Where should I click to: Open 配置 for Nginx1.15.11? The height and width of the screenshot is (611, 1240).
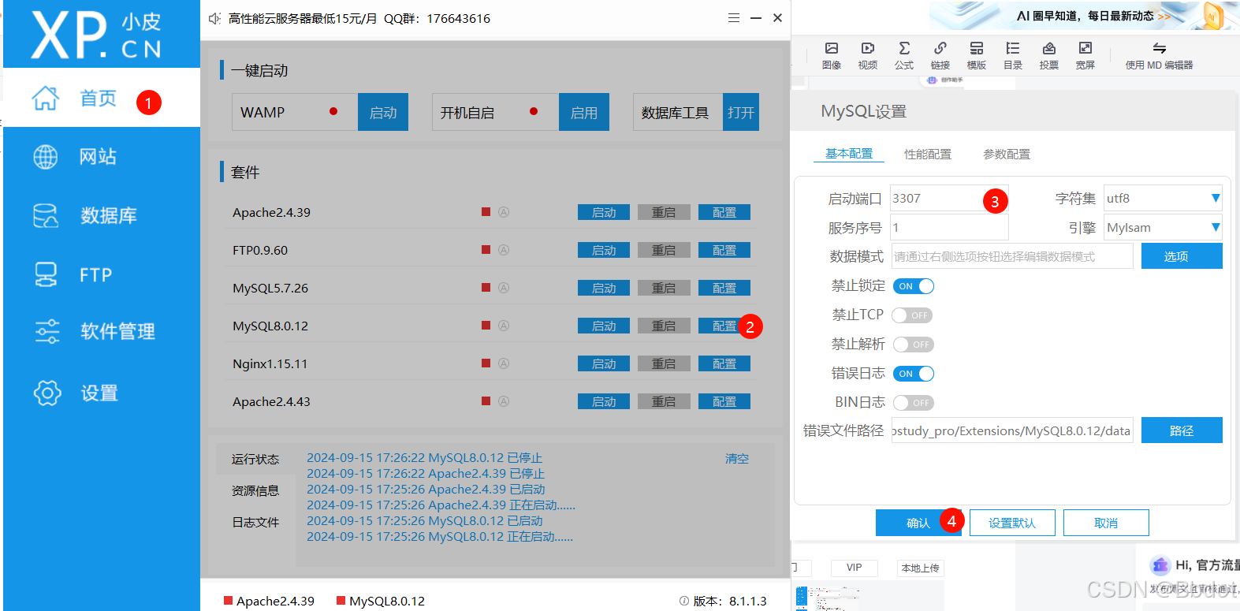pyautogui.click(x=724, y=363)
